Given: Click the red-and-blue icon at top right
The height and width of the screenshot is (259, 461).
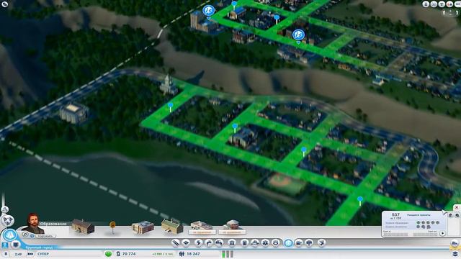Looking at the screenshot, I should 449,4.
